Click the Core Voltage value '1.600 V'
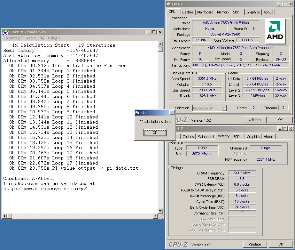This screenshot has height=250, width=295. click(x=247, y=40)
